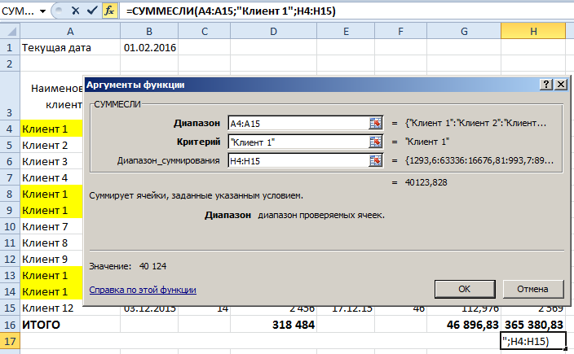Dismiss the dialog with Отмена

pyautogui.click(x=533, y=289)
